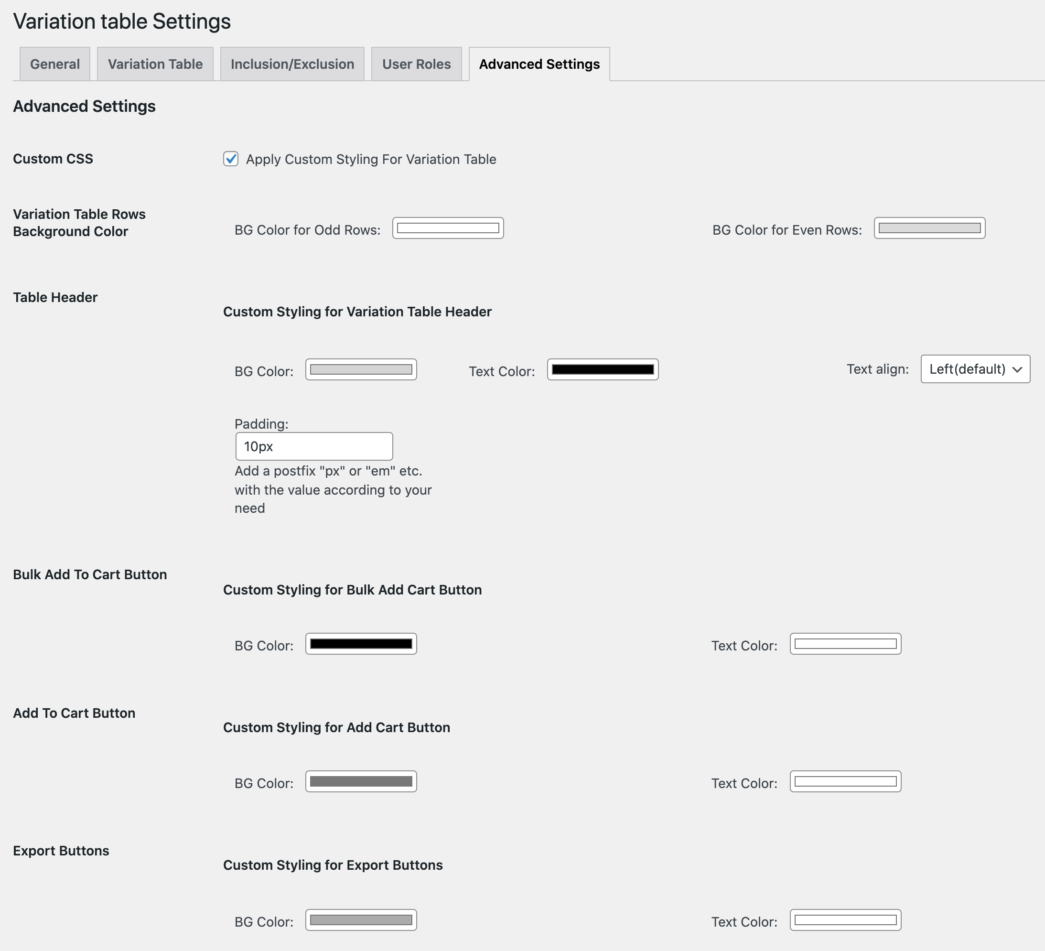Choose an alignment from the Left(default) dropdown
Image resolution: width=1045 pixels, height=951 pixels.
(x=974, y=369)
